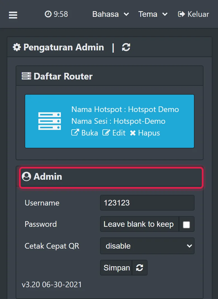Screen dimensions: 218x299
Task: Click the Daftar Router heading text
Action: tap(63, 76)
